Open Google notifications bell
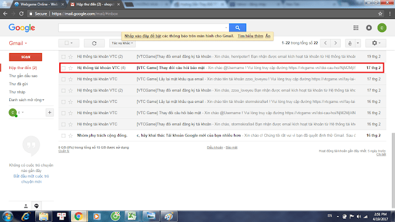The width and height of the screenshot is (395, 222). 369,28
